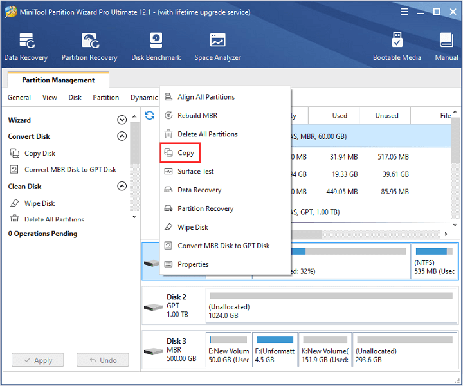
Task: Open the View menu
Action: click(x=50, y=97)
